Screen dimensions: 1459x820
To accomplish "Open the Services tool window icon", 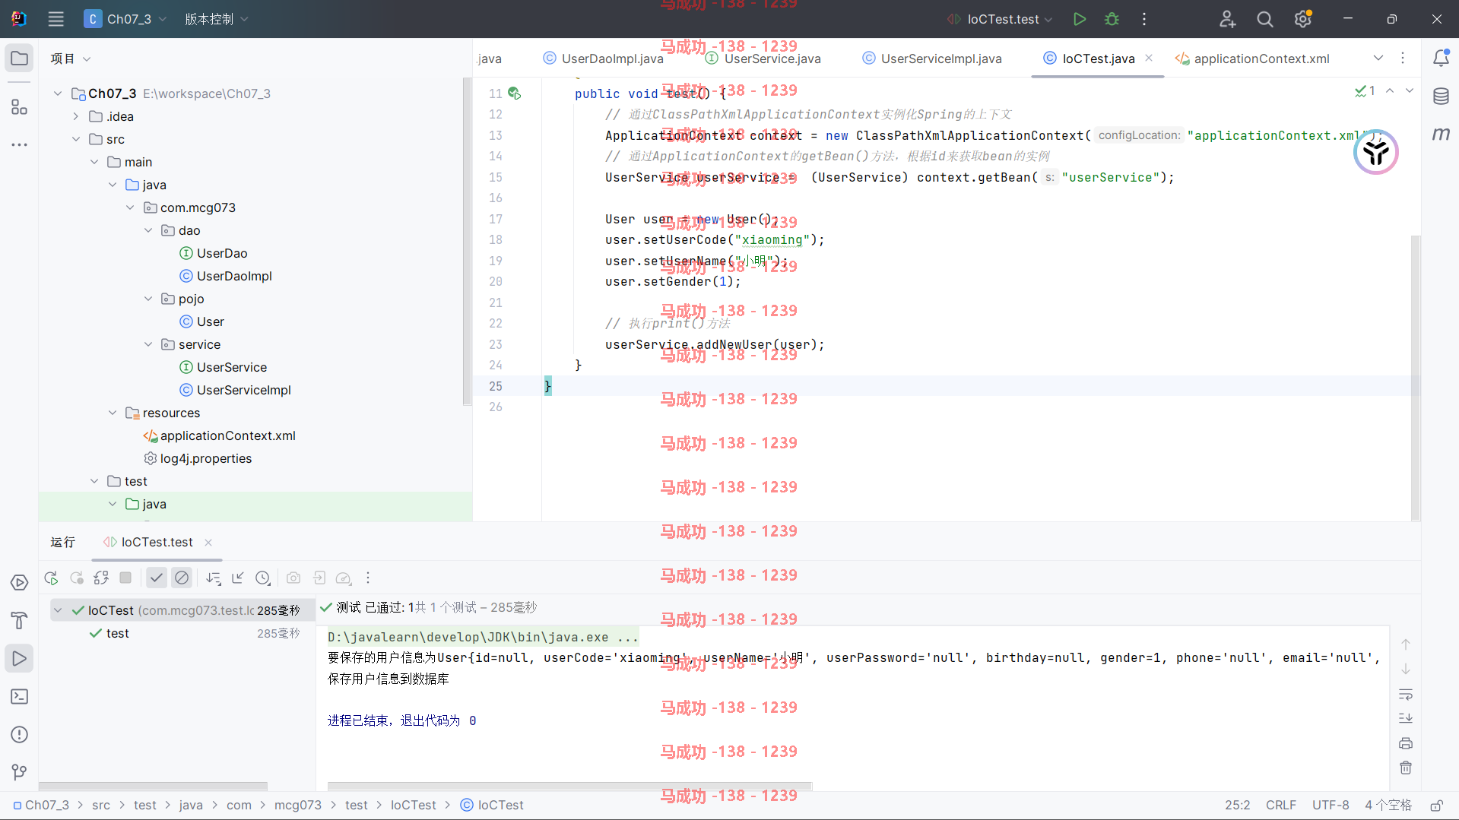I will (19, 583).
